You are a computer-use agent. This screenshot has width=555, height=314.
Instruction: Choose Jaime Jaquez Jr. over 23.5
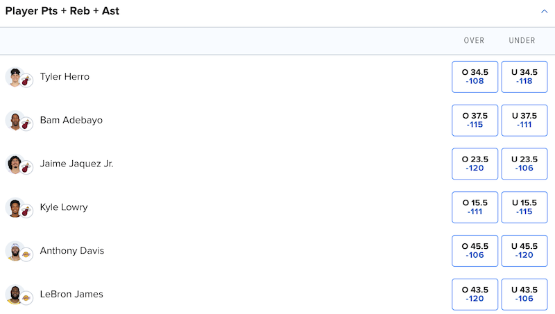475,164
